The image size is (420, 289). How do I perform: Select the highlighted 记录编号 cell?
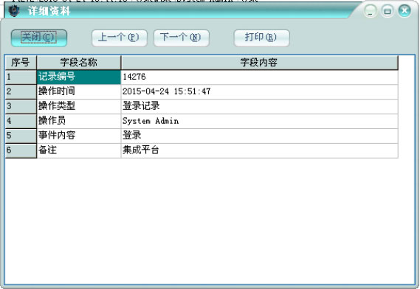point(79,77)
